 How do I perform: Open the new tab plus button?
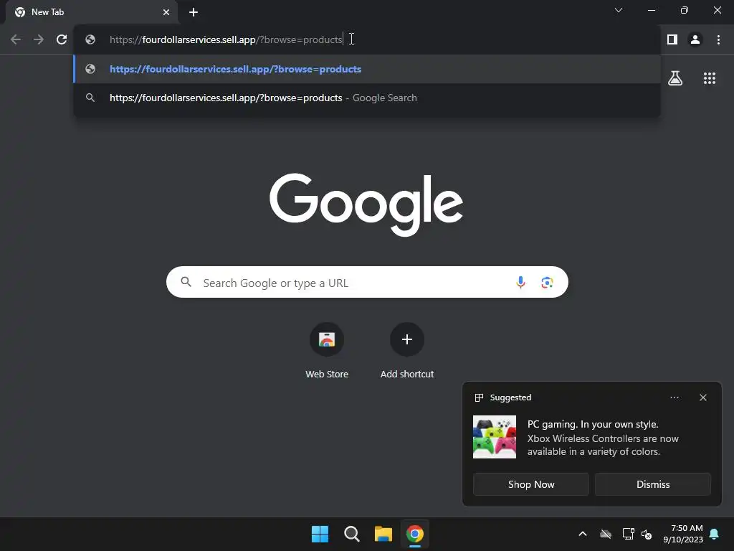(194, 12)
